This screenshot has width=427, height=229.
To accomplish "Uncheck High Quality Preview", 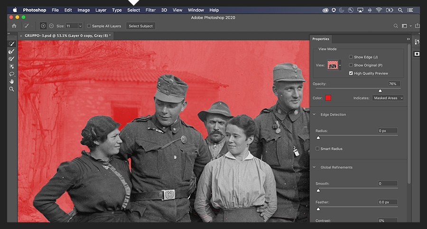I will [x=351, y=73].
